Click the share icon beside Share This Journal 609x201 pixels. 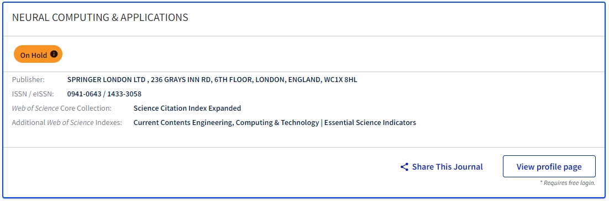405,167
